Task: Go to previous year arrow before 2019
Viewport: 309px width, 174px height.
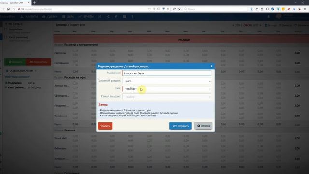Action: pyautogui.click(x=233, y=25)
